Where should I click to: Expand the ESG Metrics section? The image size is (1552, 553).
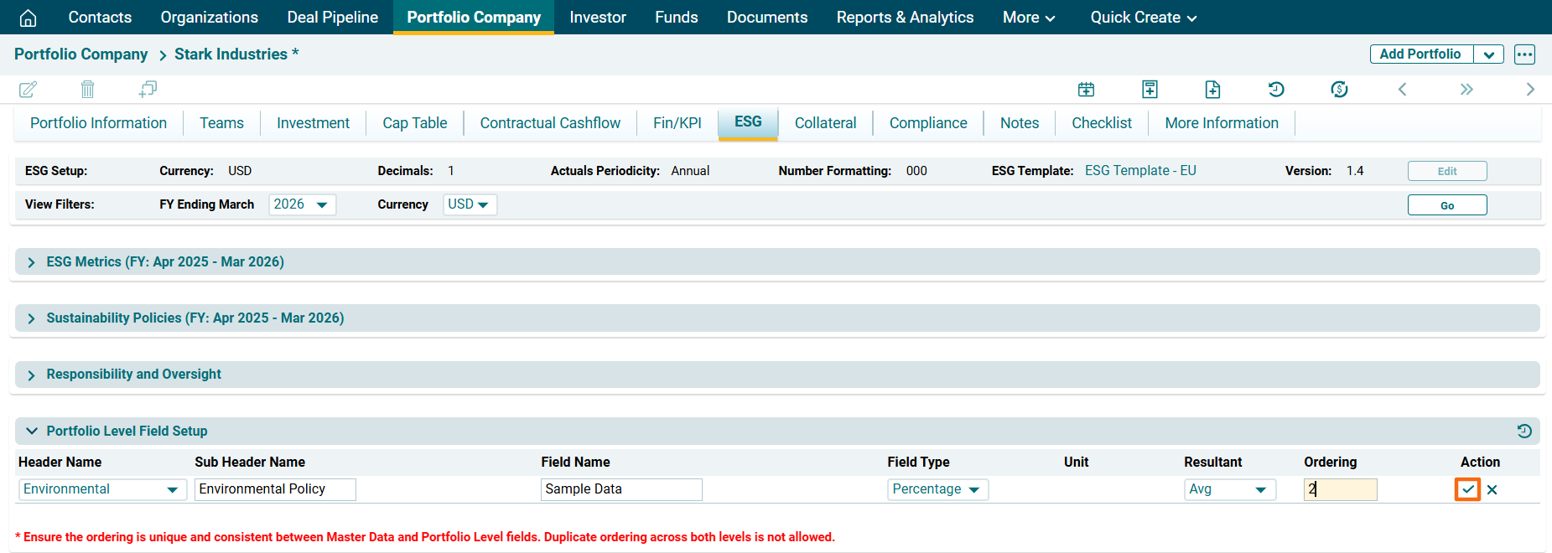pos(31,262)
